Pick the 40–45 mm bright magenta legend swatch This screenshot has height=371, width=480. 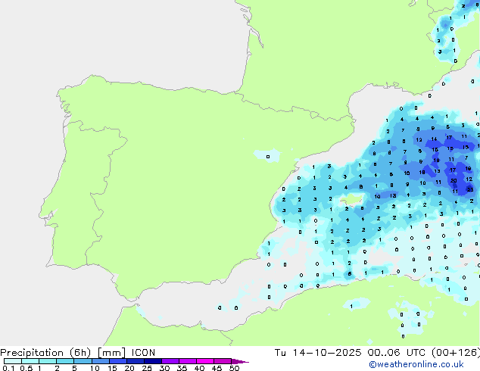(205, 361)
